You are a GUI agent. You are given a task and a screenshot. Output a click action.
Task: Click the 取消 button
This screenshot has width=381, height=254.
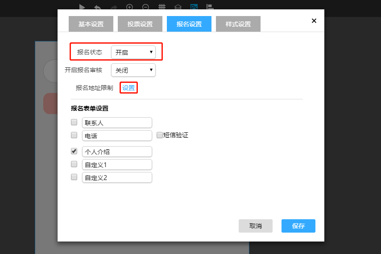(x=256, y=226)
